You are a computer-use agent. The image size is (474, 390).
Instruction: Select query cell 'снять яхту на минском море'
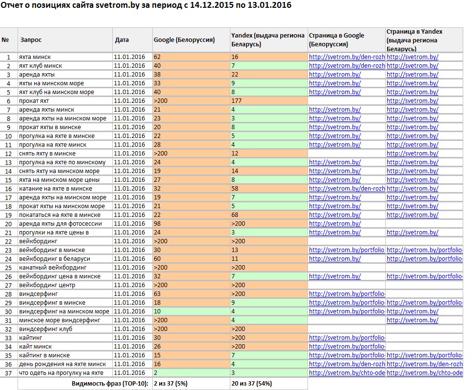click(65, 171)
